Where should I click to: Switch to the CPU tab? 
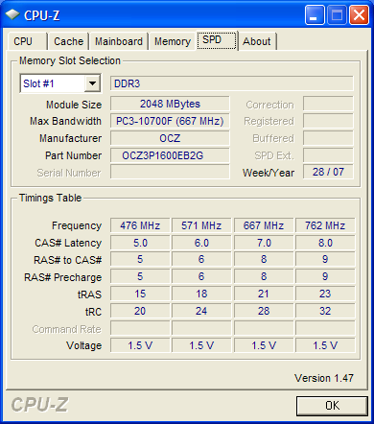[x=27, y=41]
